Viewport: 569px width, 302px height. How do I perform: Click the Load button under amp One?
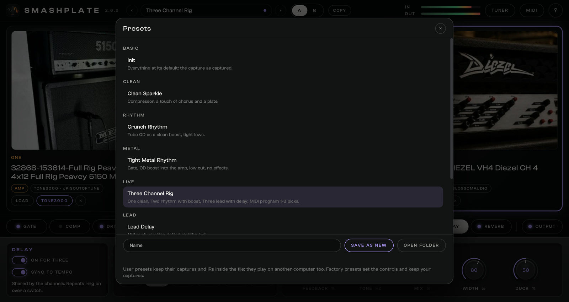(22, 201)
